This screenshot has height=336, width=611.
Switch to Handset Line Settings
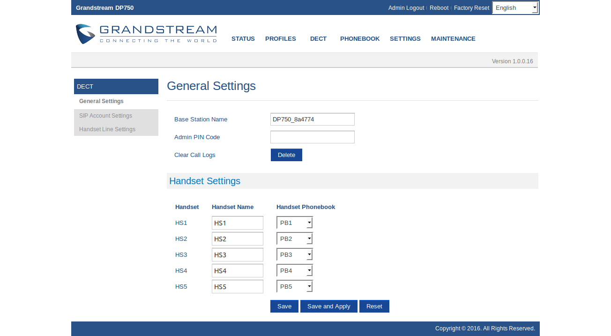[x=107, y=129]
